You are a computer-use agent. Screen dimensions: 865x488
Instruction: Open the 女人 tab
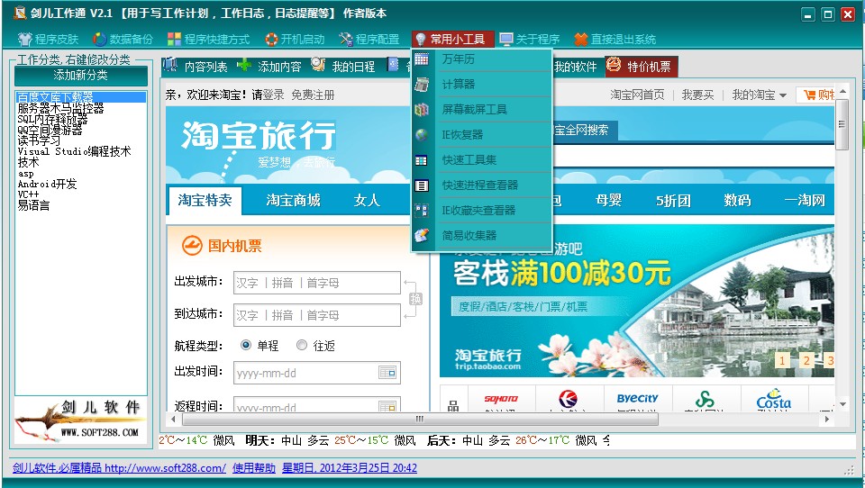click(x=367, y=200)
